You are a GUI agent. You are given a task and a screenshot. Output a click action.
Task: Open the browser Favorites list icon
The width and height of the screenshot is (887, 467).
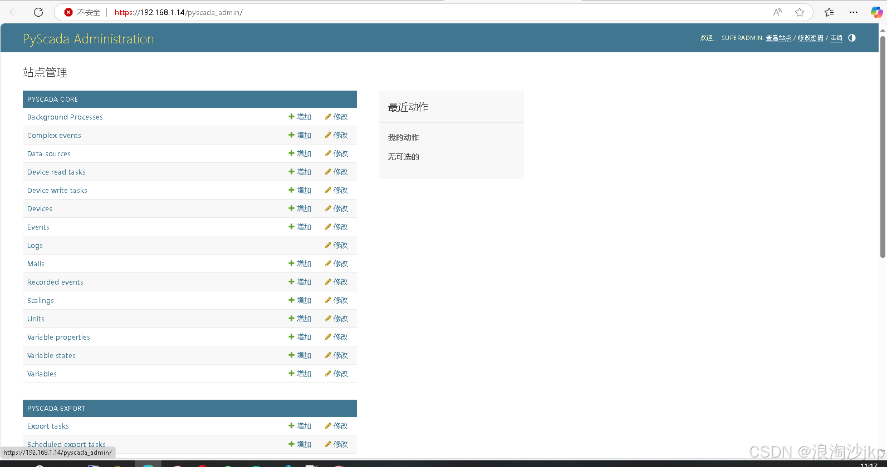click(829, 12)
